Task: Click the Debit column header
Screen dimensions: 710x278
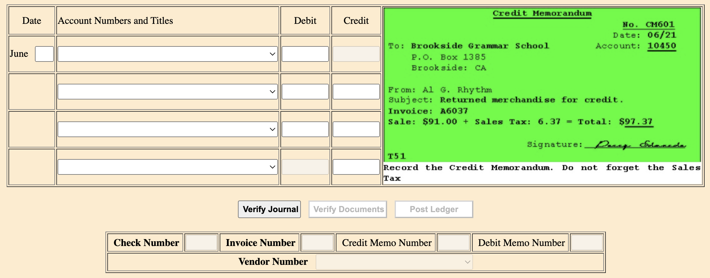Action: (x=305, y=21)
